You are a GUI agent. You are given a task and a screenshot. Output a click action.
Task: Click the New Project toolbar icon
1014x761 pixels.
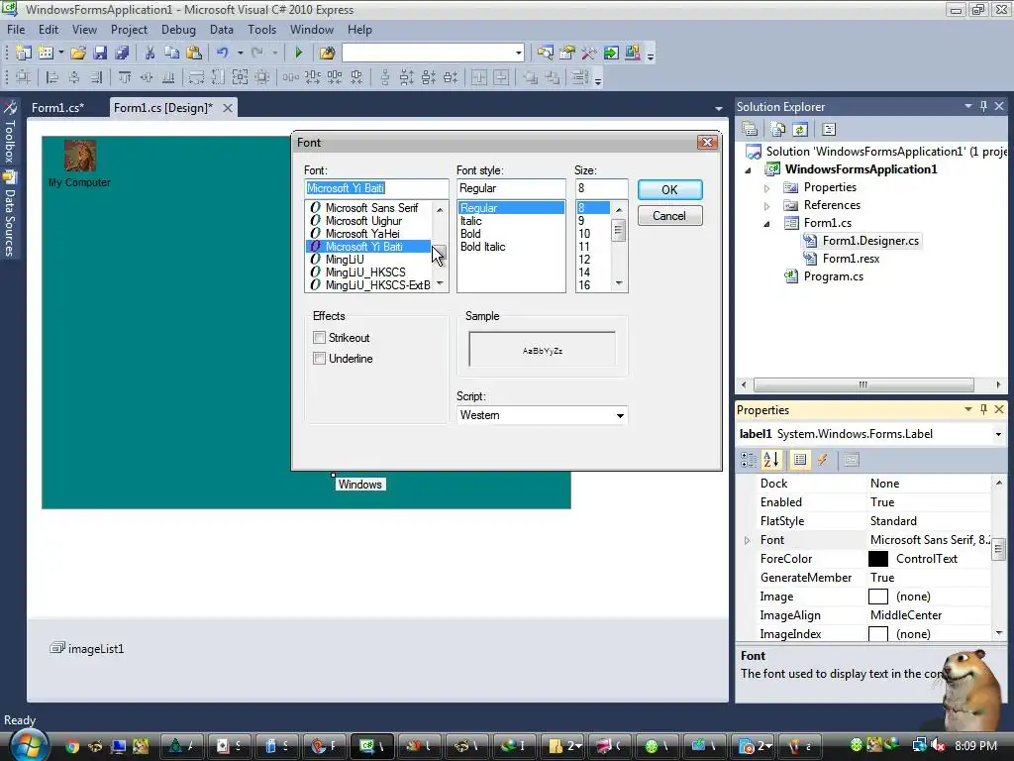pos(24,53)
